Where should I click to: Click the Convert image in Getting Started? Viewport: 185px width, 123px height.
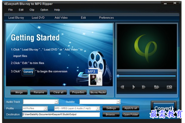point(28,72)
